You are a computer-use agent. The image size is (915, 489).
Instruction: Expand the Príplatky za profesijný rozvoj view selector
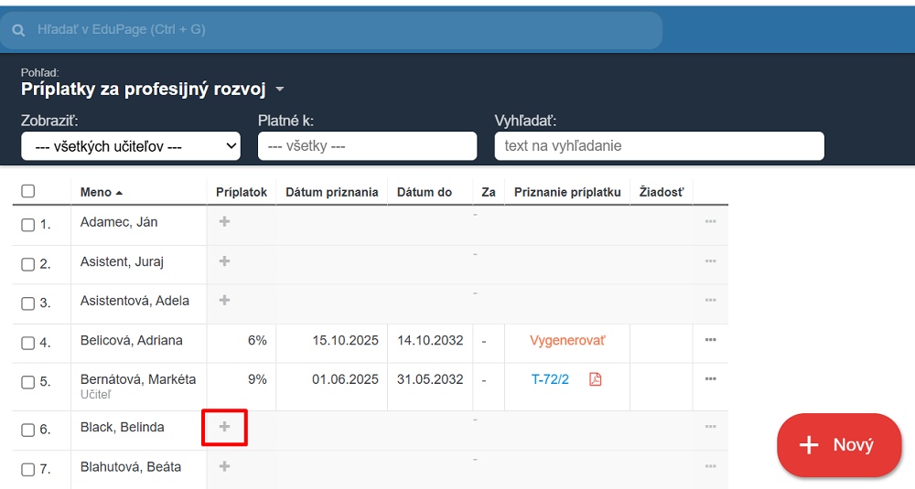(280, 90)
